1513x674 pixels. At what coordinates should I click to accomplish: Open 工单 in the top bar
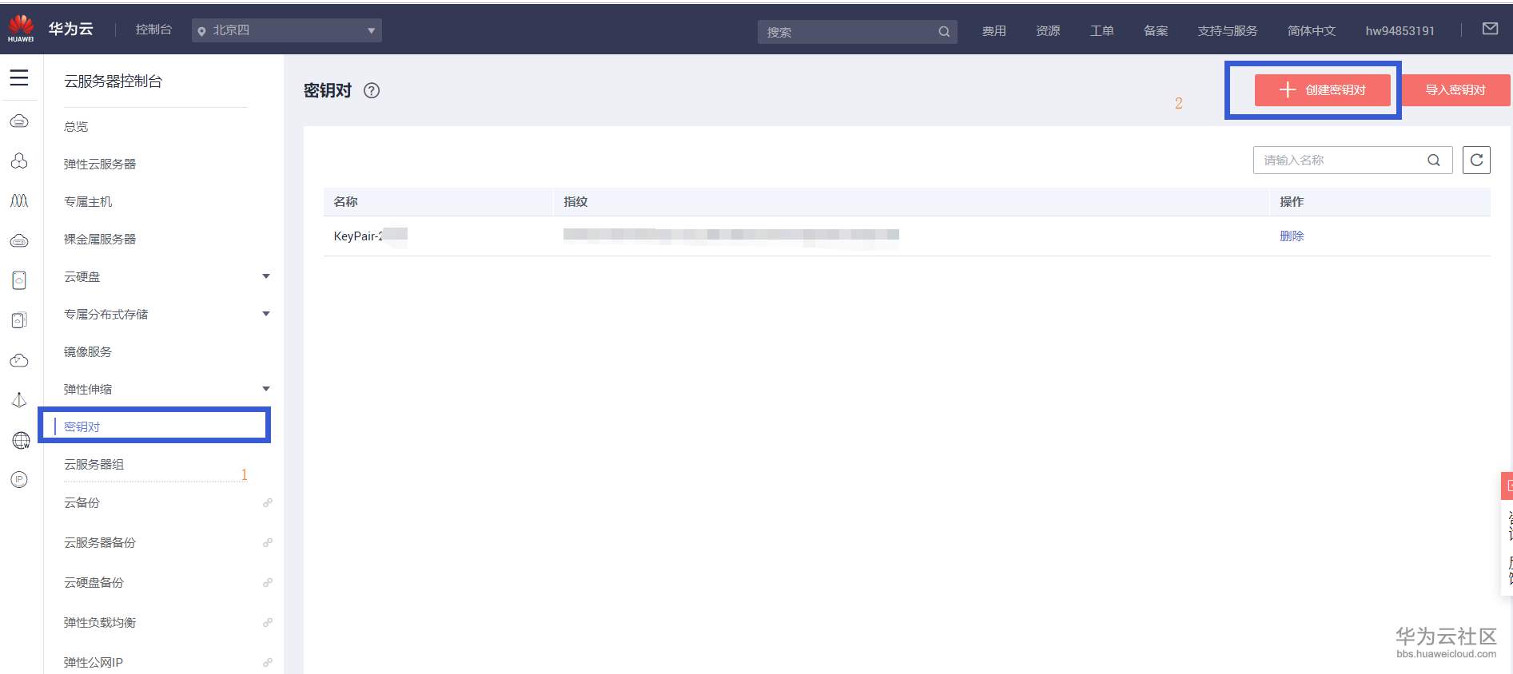click(1102, 30)
